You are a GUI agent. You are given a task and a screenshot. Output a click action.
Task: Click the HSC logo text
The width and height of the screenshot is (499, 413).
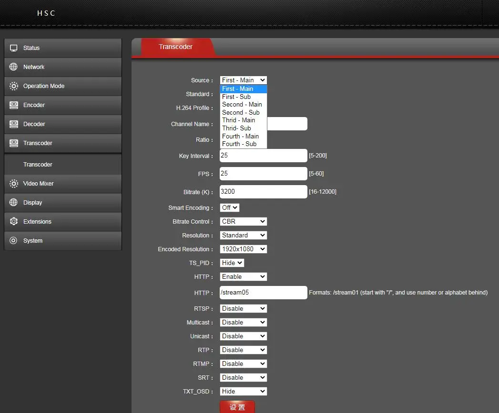click(x=46, y=13)
